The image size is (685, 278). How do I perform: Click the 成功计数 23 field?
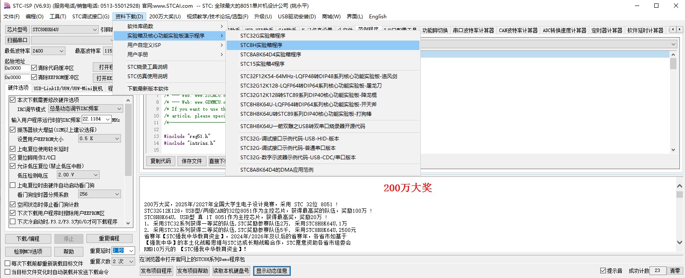(658, 271)
